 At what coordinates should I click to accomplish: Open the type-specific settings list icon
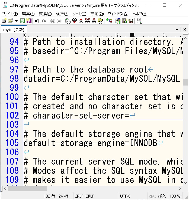tap(118, 21)
